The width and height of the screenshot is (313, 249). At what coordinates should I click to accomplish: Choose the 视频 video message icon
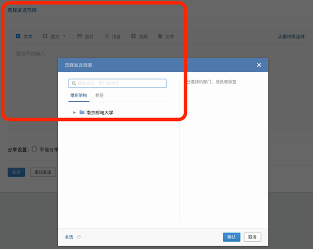[134, 36]
